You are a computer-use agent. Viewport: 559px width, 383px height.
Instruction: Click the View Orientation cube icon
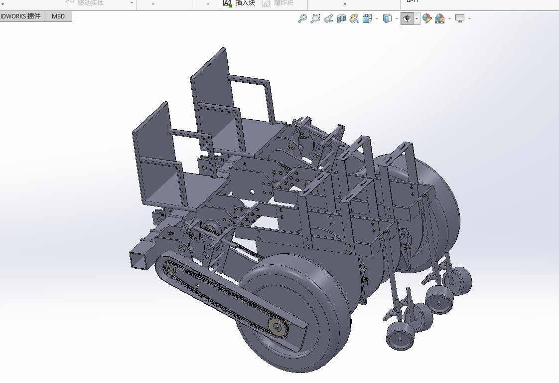coord(367,19)
